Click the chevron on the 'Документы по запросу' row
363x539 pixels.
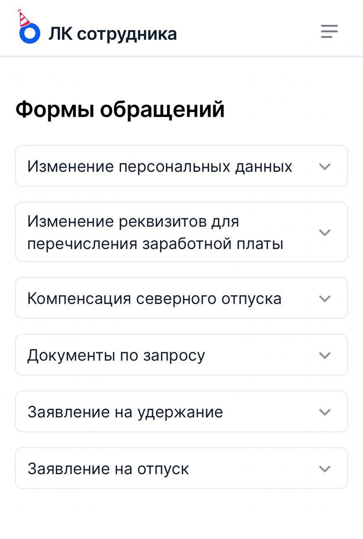click(x=324, y=355)
